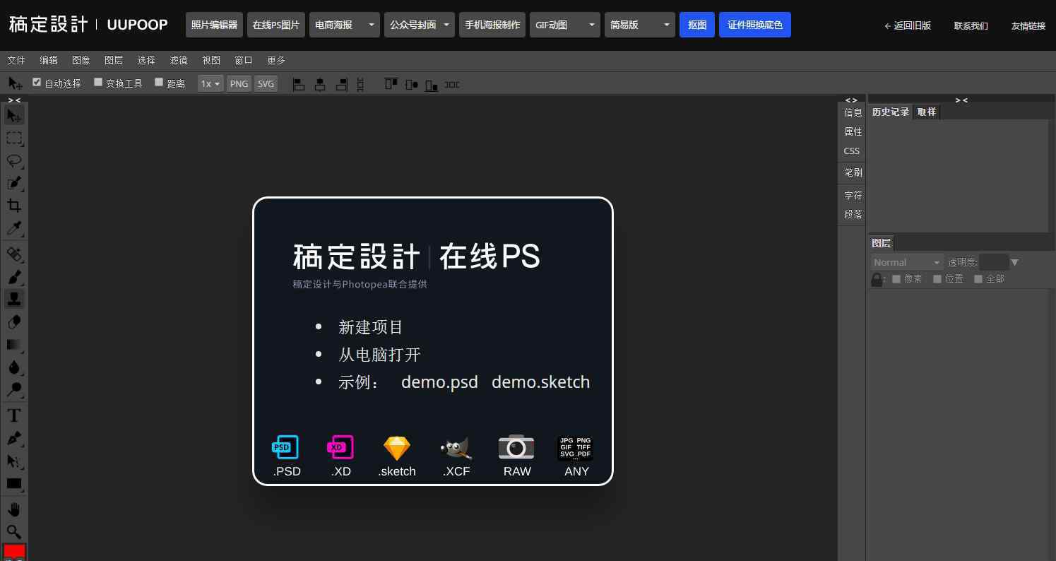Image resolution: width=1056 pixels, height=561 pixels.
Task: Select the Healing Brush tool
Action: pos(14,254)
